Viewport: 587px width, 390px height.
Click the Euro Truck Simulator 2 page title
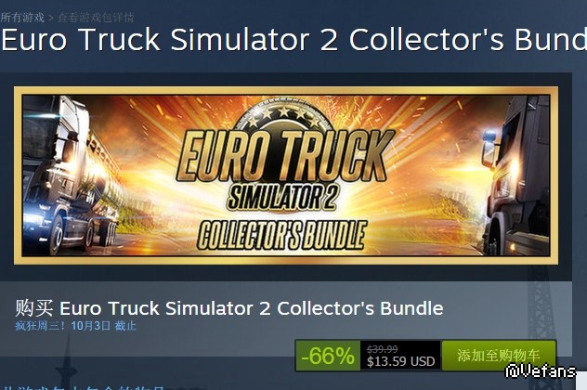pyautogui.click(x=293, y=39)
